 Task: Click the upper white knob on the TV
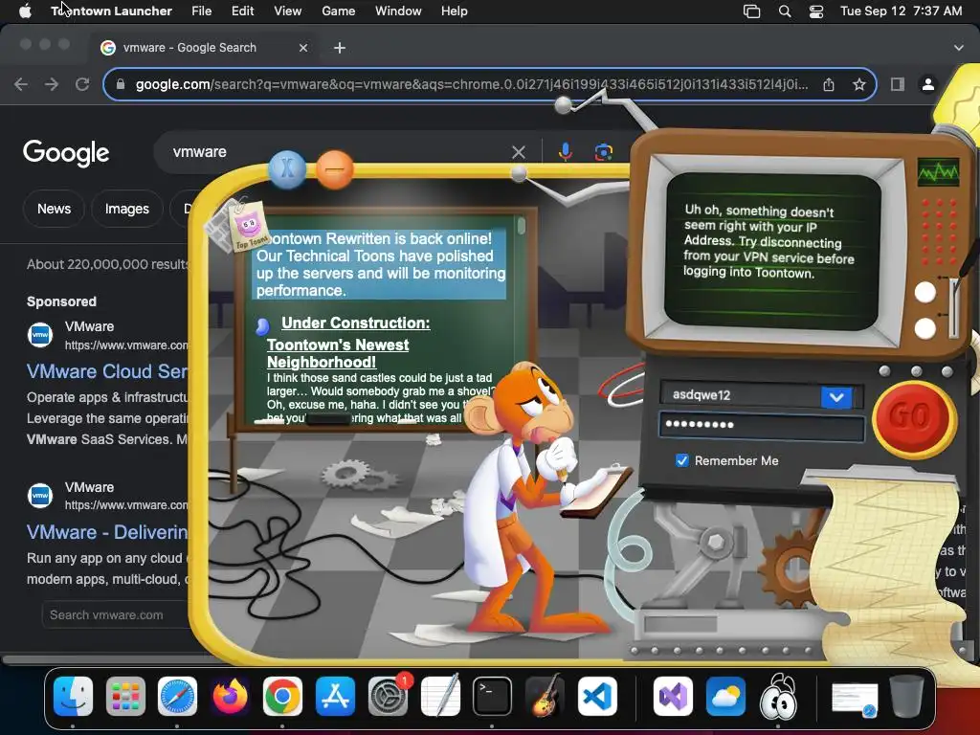[925, 292]
